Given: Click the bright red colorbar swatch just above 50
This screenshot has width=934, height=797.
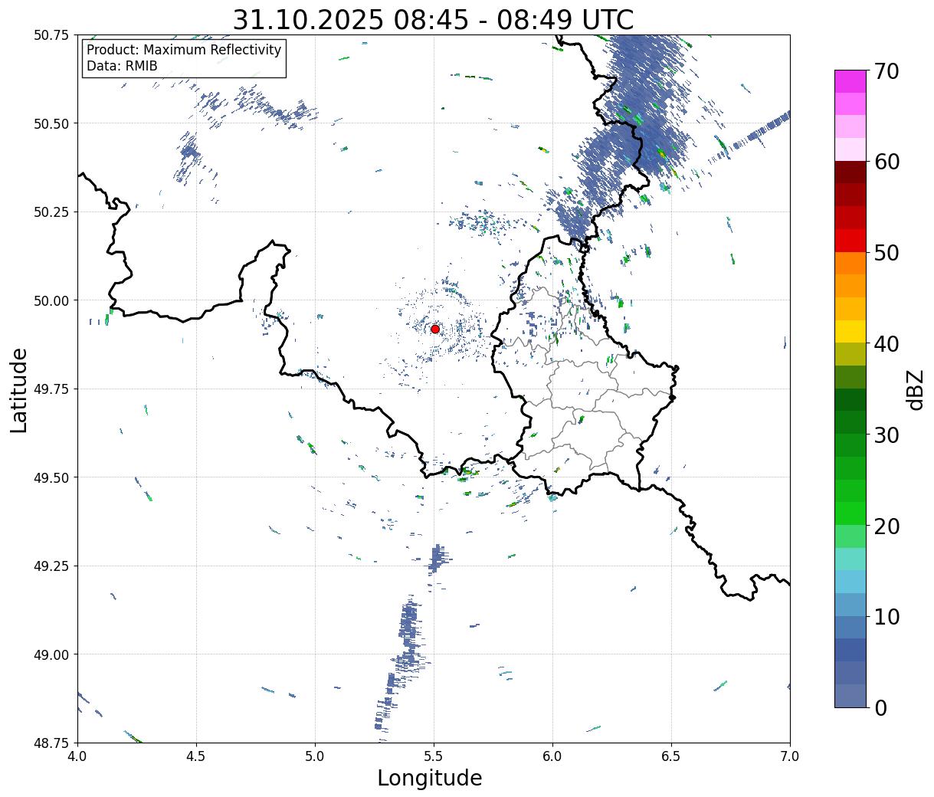Looking at the screenshot, I should pyautogui.click(x=850, y=241).
